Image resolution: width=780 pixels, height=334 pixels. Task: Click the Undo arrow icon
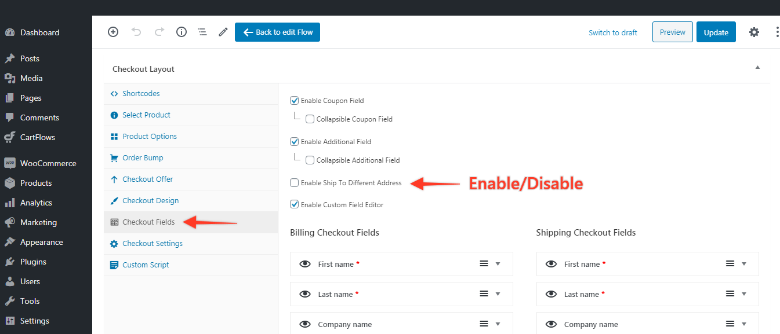[x=136, y=32]
